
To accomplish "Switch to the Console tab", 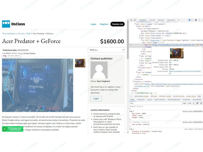I will coord(152,20).
